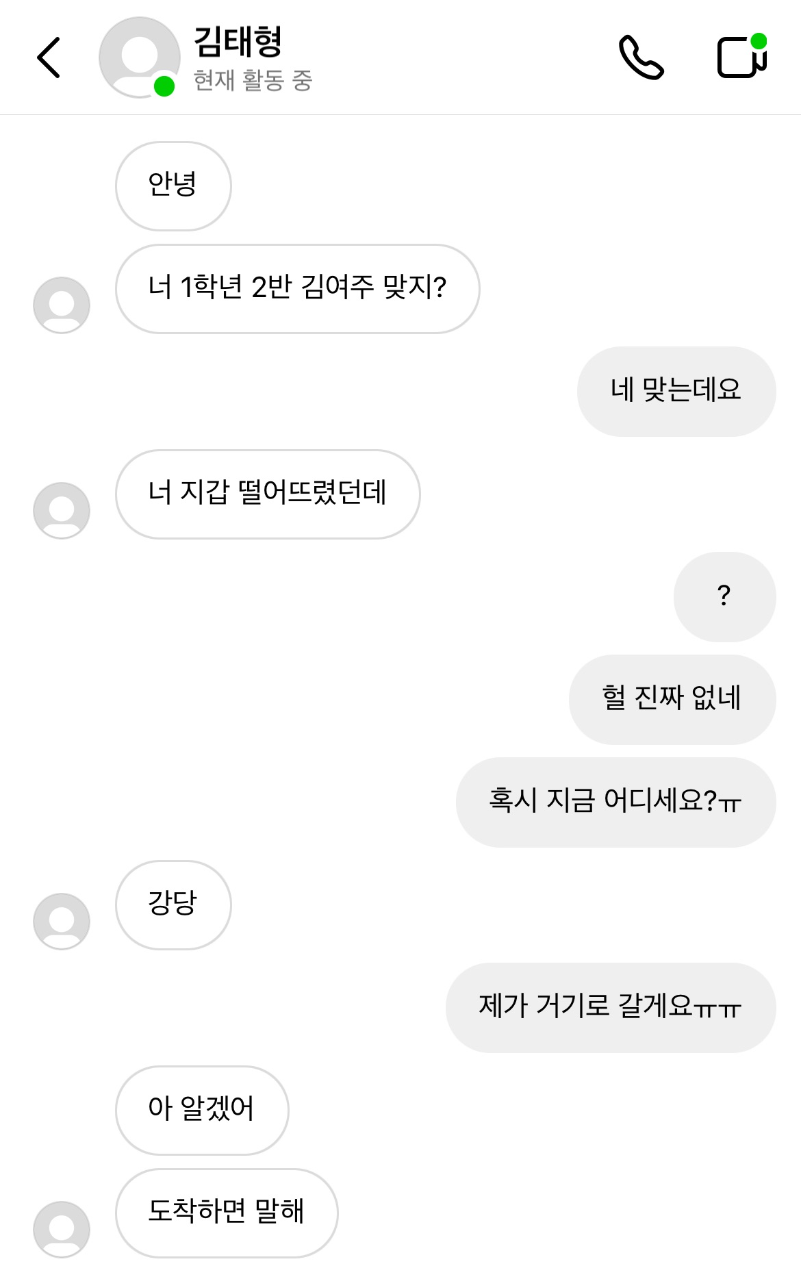801x1266 pixels.
Task: Select the '너 1학년 2반 김여주 맞지?' bubble
Action: [x=297, y=289]
